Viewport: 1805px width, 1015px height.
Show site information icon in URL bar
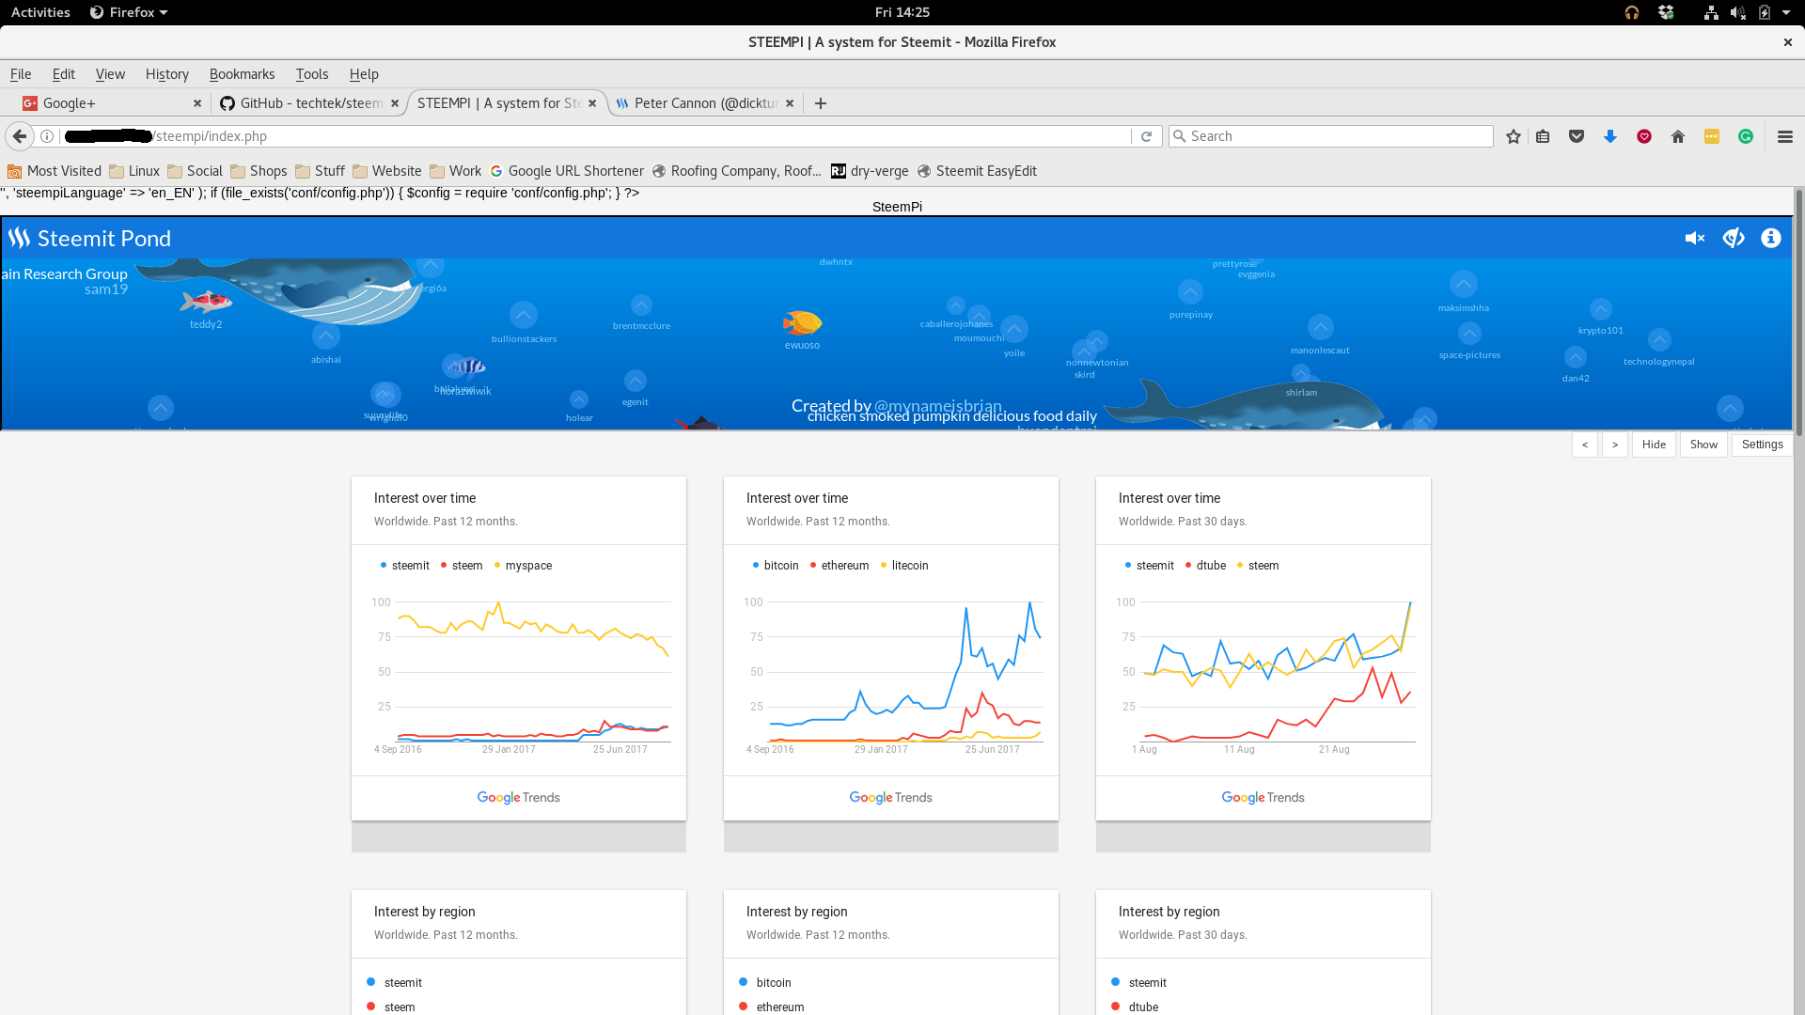[47, 136]
